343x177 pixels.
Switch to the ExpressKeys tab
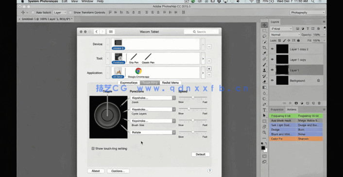click(x=129, y=83)
